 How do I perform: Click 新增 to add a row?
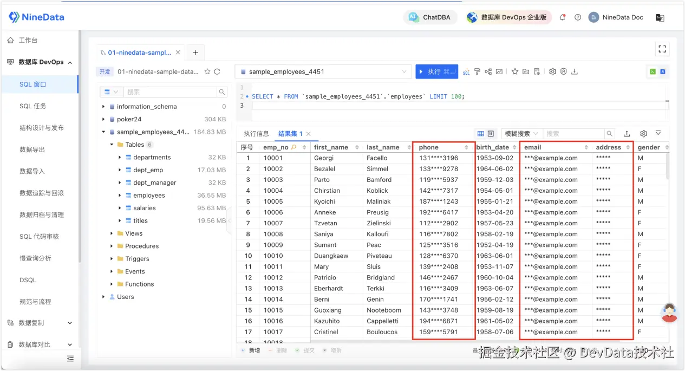[250, 350]
